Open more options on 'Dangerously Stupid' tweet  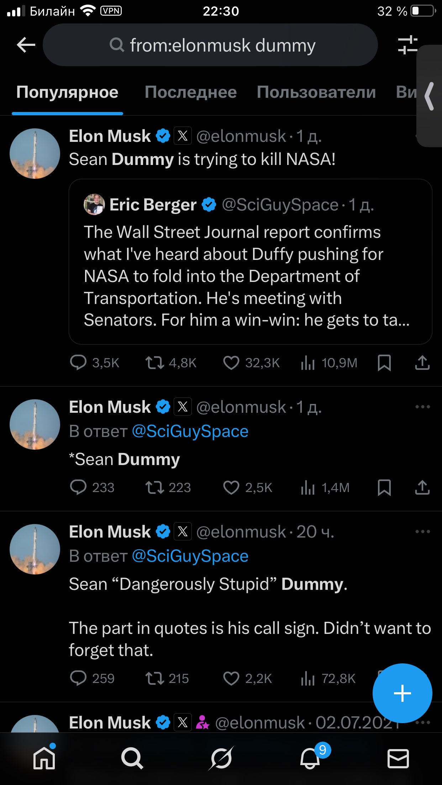pyautogui.click(x=422, y=532)
